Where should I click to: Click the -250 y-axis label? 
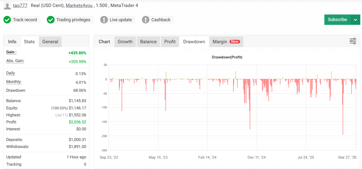(x=104, y=150)
